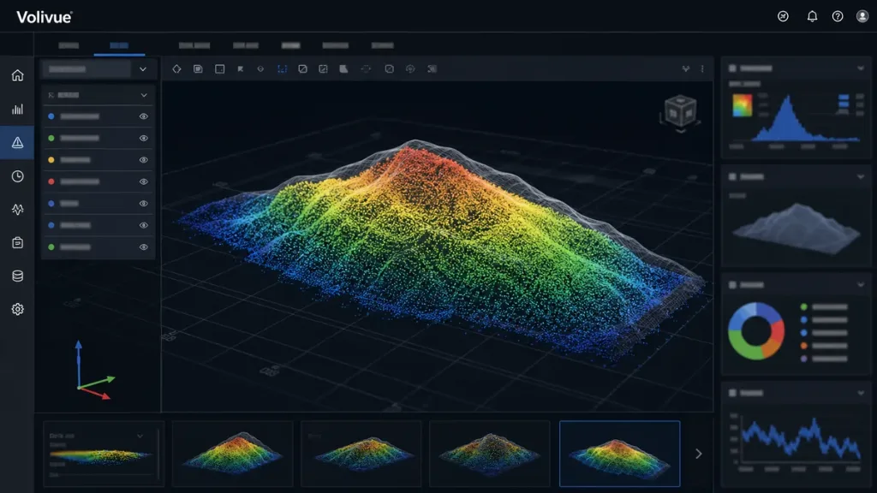877x493 pixels.
Task: Open the bar chart analytics sidebar icon
Action: (x=17, y=109)
